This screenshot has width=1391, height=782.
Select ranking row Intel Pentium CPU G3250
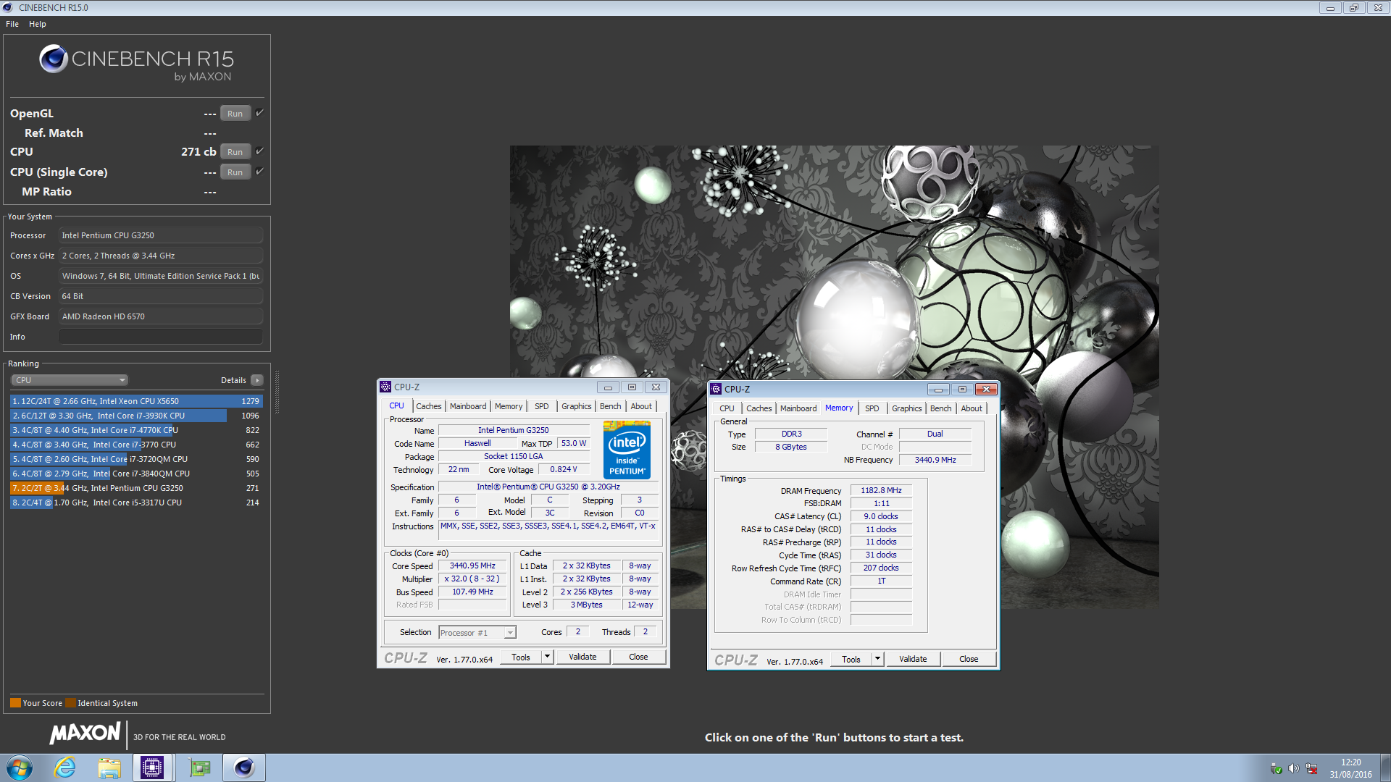(x=136, y=488)
